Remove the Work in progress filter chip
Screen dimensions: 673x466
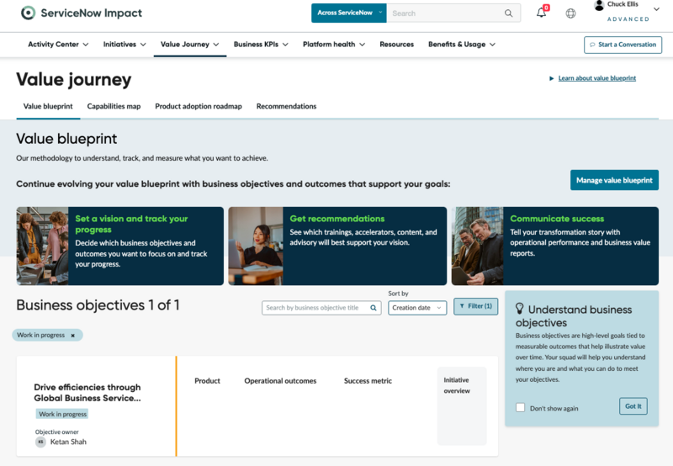pos(73,336)
